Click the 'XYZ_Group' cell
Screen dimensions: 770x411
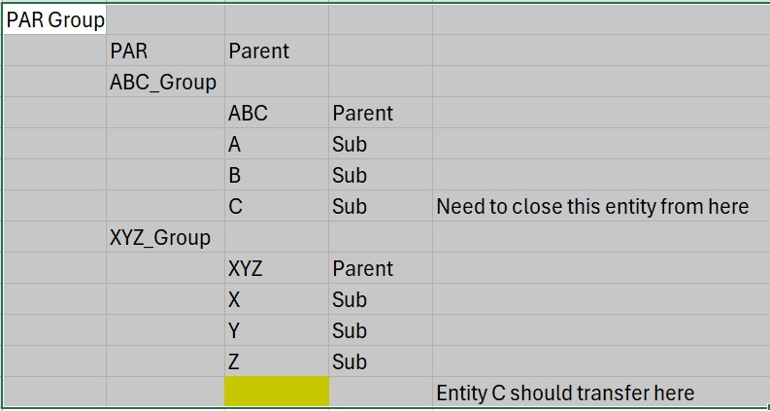click(165, 237)
